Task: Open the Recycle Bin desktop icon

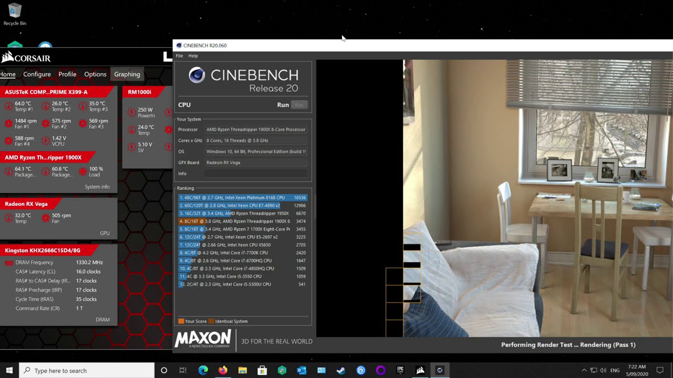Action: point(15,15)
